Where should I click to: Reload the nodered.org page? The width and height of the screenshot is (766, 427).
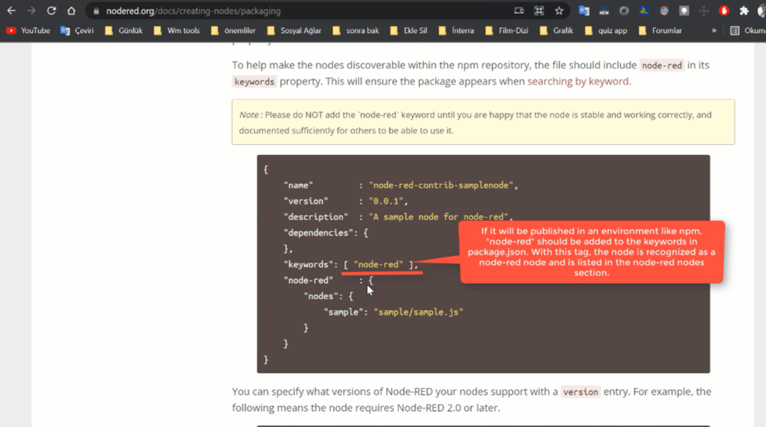(x=52, y=10)
